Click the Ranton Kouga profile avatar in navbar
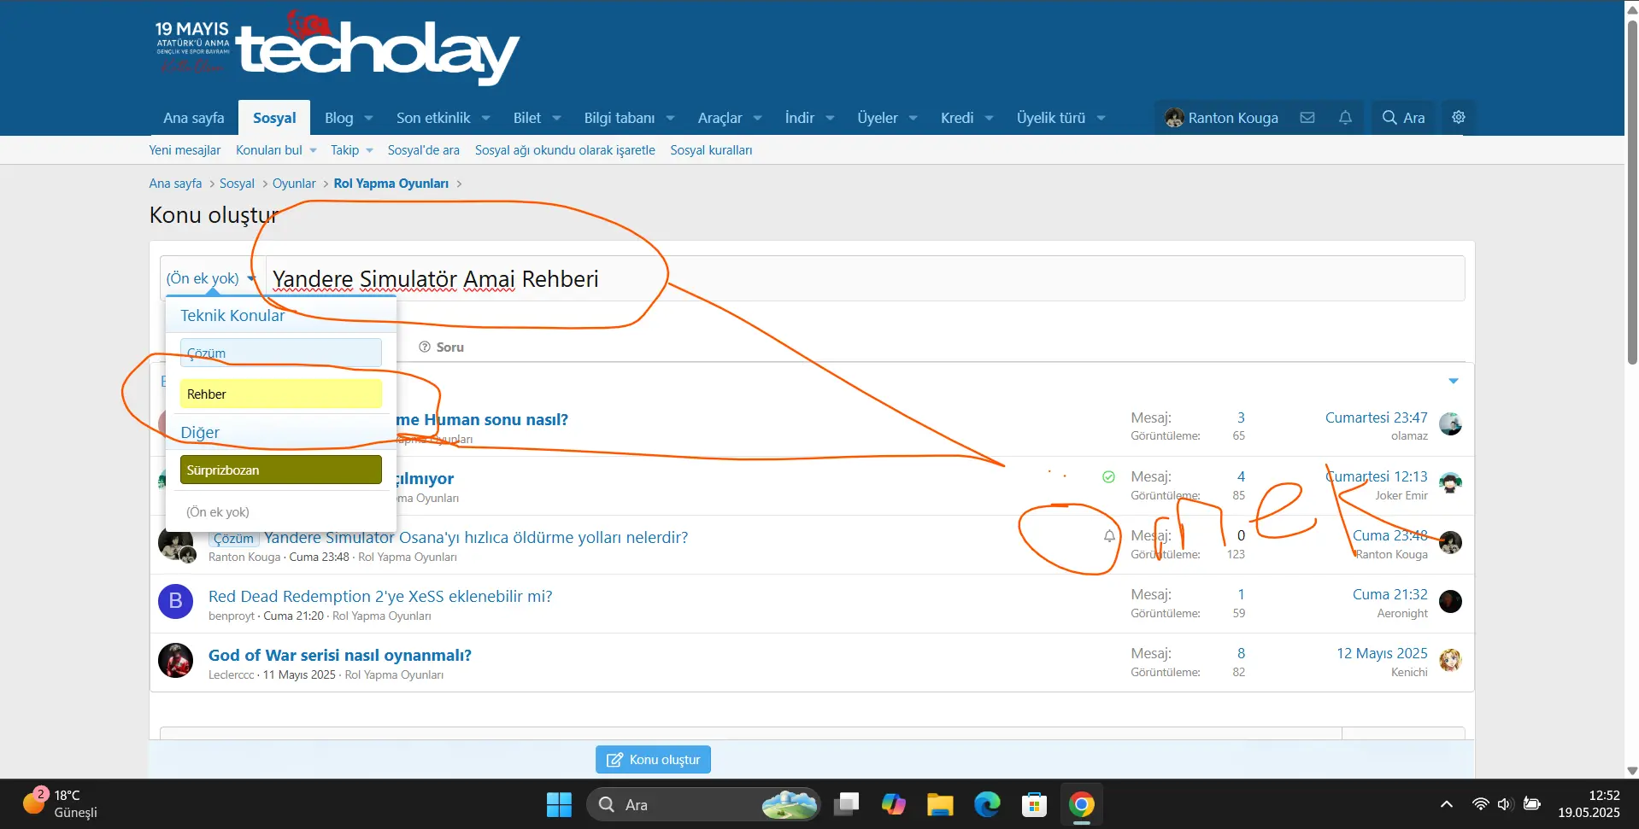Viewport: 1639px width, 829px height. 1174,118
